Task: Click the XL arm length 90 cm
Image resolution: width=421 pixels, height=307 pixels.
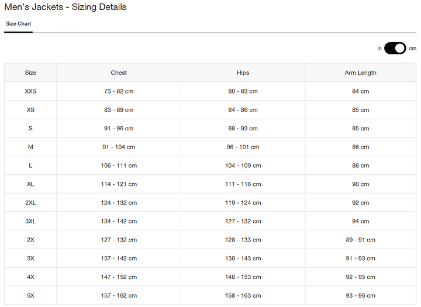Action: pyautogui.click(x=360, y=184)
